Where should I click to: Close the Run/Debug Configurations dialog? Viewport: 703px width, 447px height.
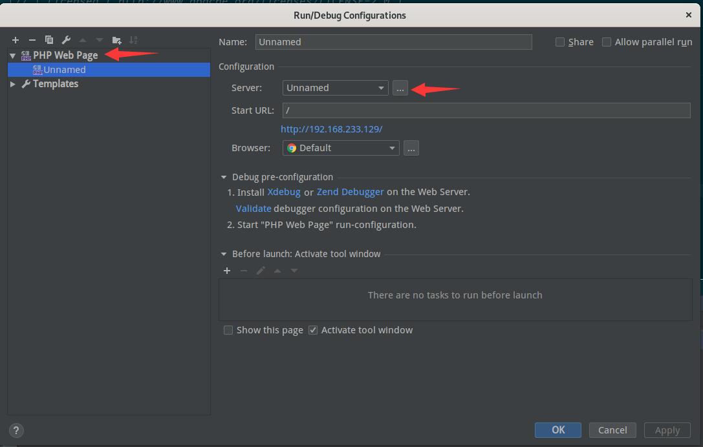(689, 15)
